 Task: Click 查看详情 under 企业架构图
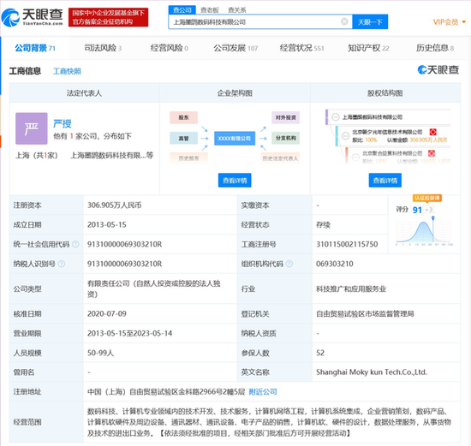[235, 181]
